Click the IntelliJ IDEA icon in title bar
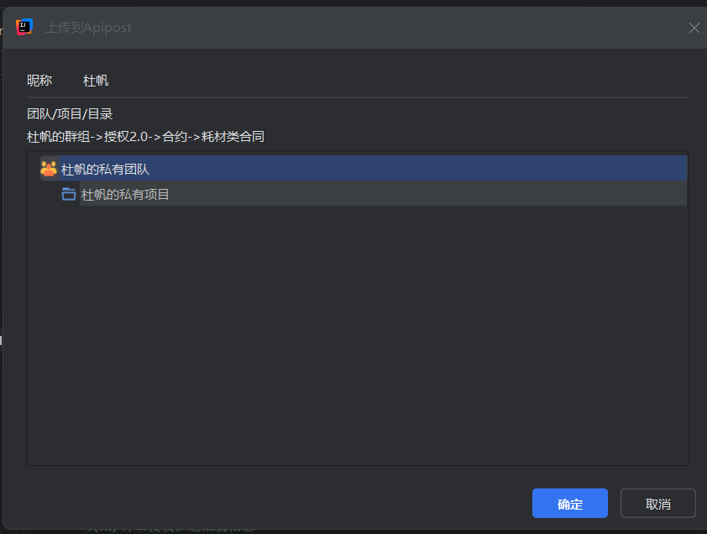 click(24, 27)
